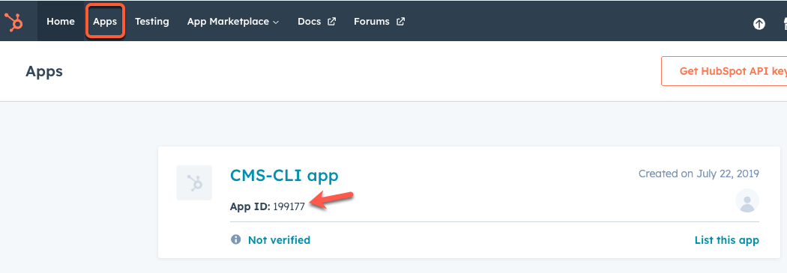The height and width of the screenshot is (273, 787).
Task: Open the Not verified status link
Action: coord(279,240)
